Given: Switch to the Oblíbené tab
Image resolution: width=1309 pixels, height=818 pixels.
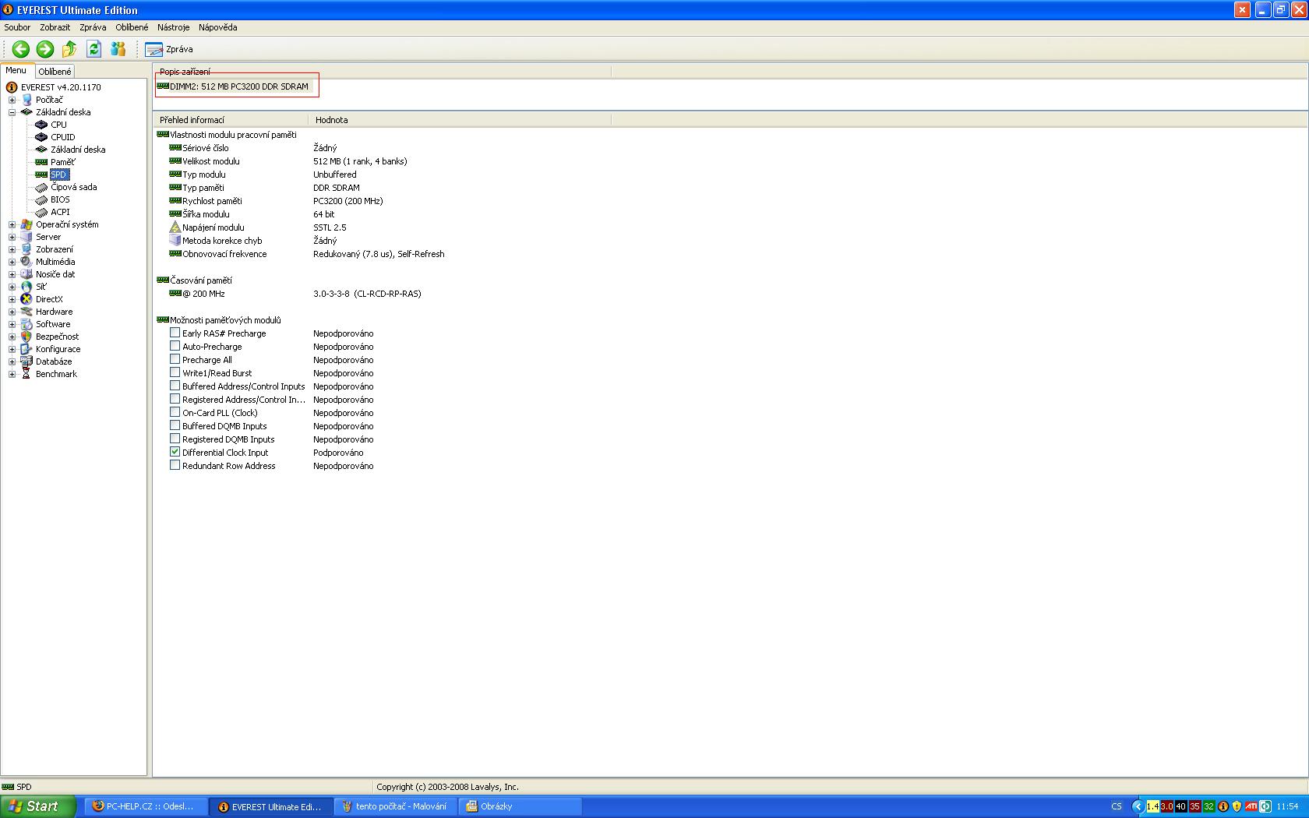Looking at the screenshot, I should coord(55,71).
